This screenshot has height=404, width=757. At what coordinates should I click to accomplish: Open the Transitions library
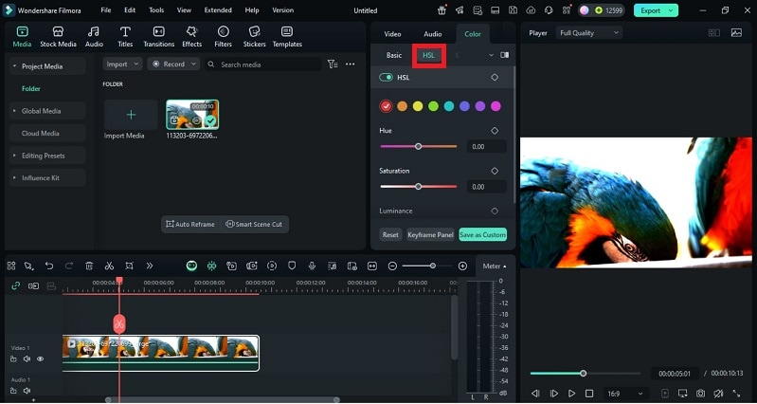coord(158,37)
